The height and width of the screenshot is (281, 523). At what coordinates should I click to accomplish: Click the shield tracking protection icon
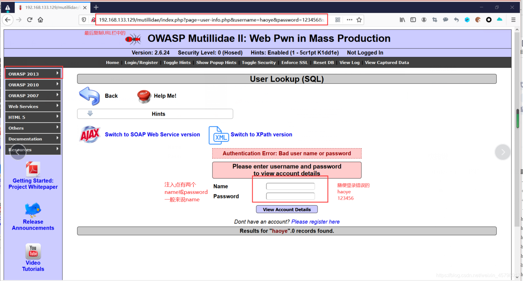click(x=84, y=20)
